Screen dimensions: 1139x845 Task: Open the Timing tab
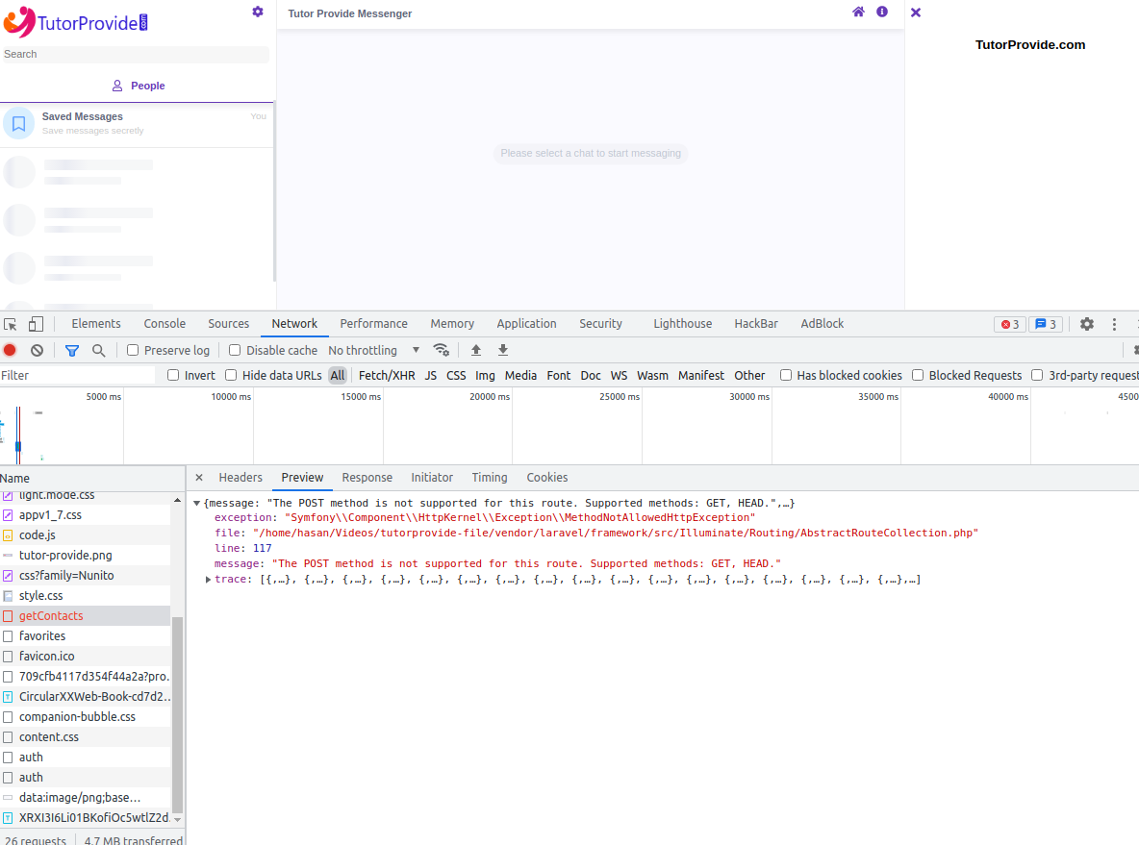(x=490, y=477)
